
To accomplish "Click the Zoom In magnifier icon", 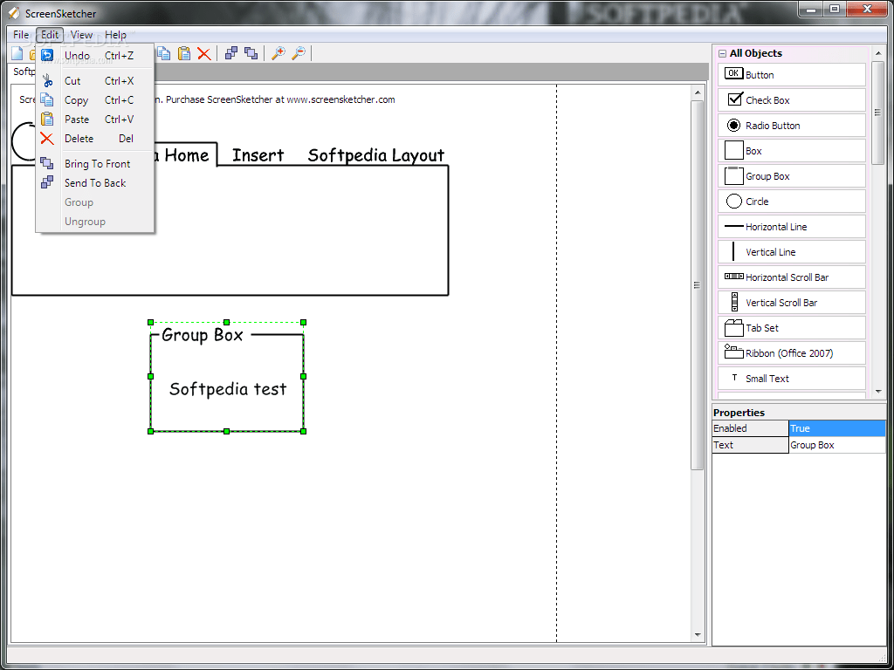I will (x=279, y=53).
